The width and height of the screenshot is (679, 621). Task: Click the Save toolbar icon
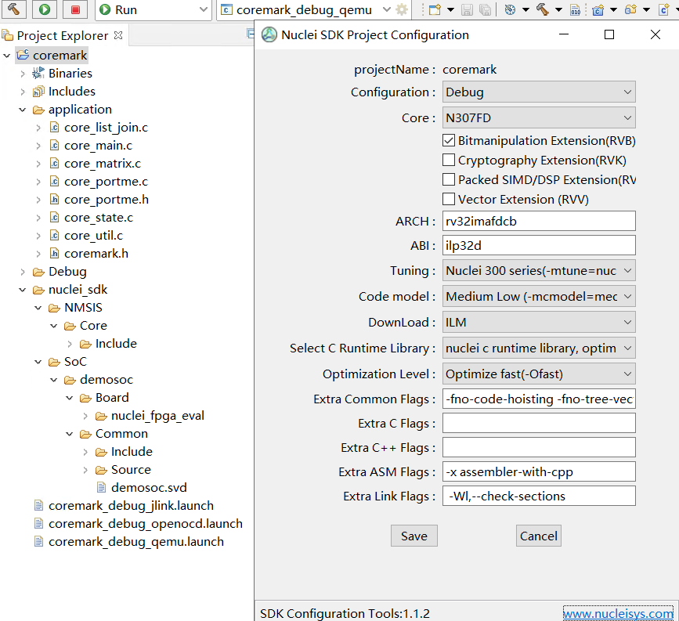pos(467,9)
